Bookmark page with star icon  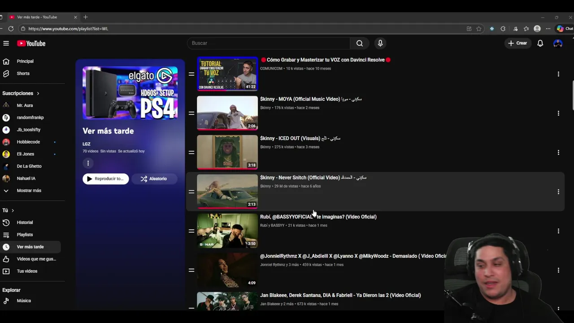479,29
